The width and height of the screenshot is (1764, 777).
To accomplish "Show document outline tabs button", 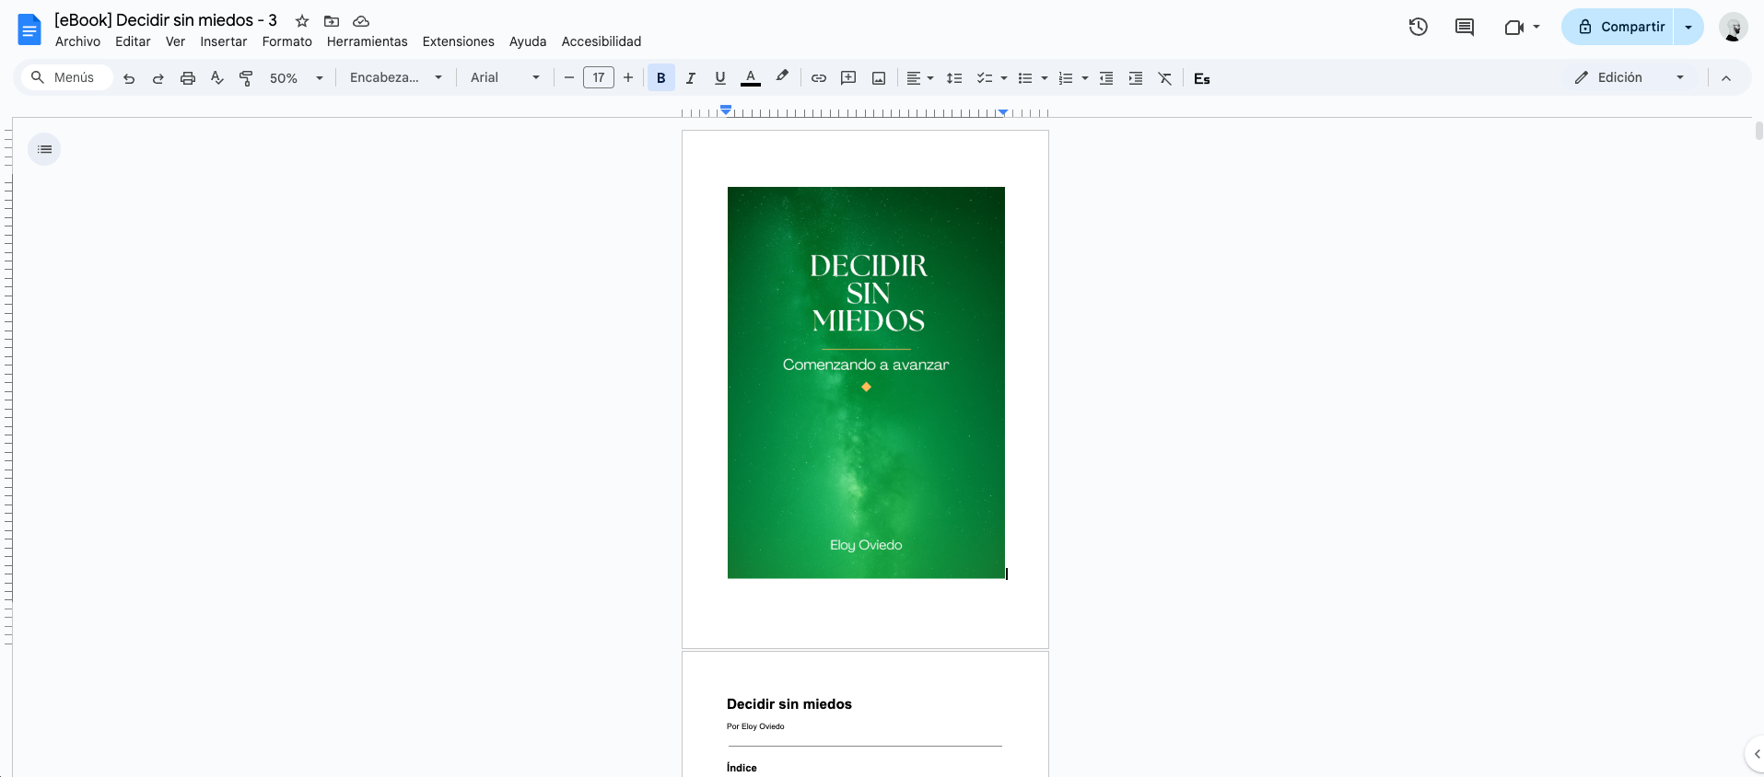I will (44, 149).
